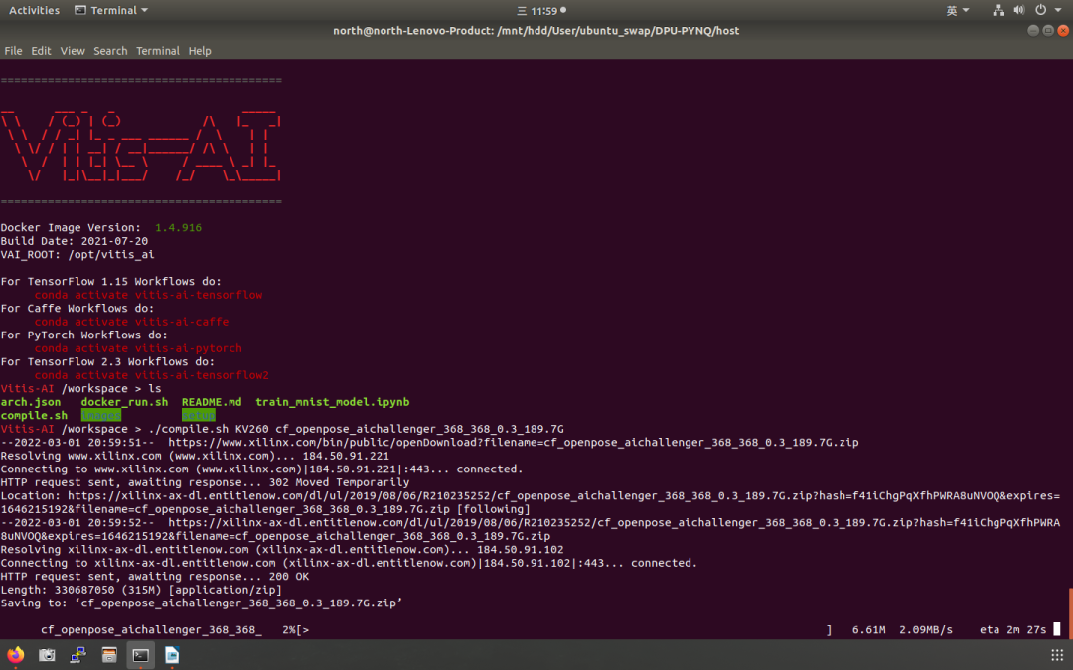Screen dimensions: 1073x670
Task: Open the Activities overview
Action: 34,10
